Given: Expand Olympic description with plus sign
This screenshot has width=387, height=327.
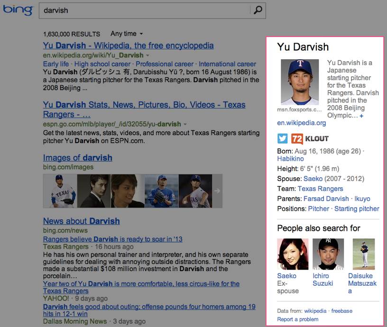Looking at the screenshot, I should [361, 116].
